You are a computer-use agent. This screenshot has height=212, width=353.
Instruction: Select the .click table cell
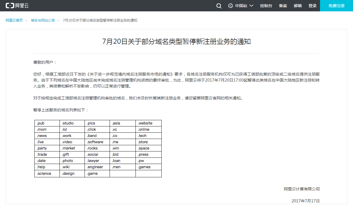click(x=97, y=130)
